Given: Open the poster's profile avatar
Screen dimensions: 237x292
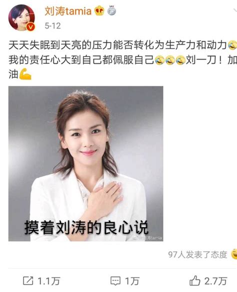Looking at the screenshot, I should click(x=21, y=18).
